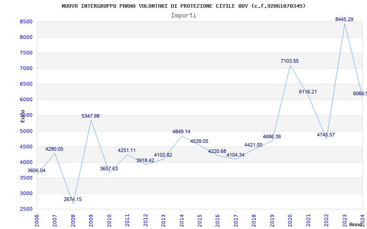Click the x-axis year 2015

coord(200,220)
